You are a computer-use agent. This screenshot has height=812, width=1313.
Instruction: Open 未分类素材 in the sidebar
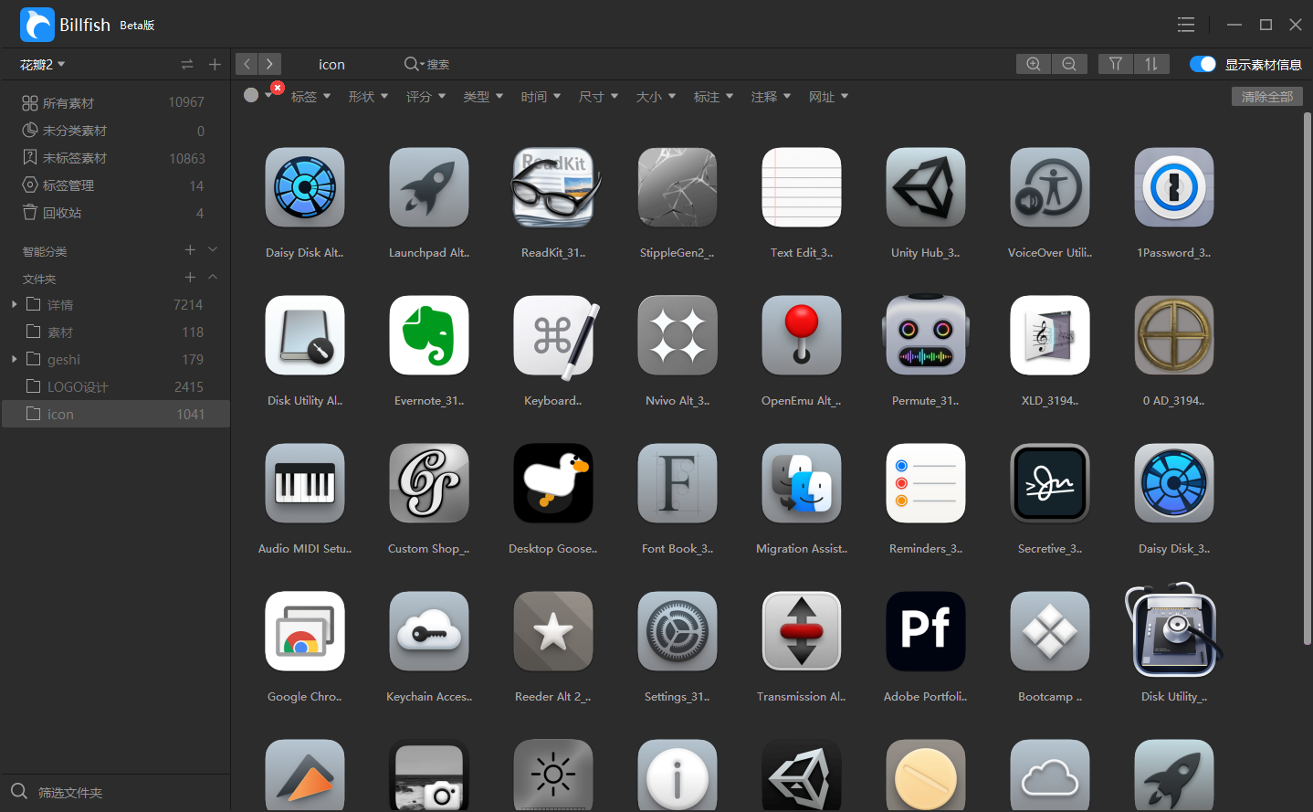click(x=115, y=131)
